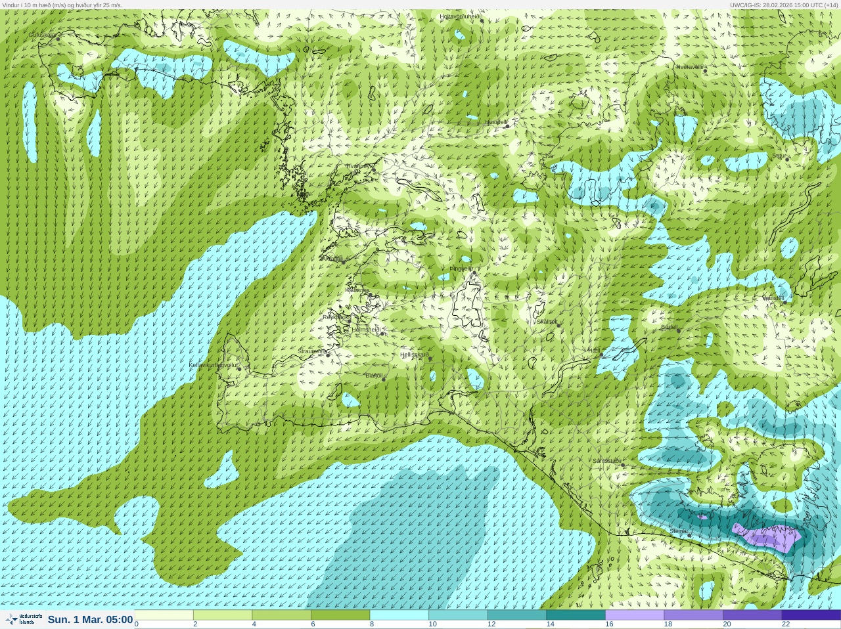841x629 pixels.
Task: Select the 14–16 m/s dark teal legend swatch
Action: pyautogui.click(x=576, y=615)
